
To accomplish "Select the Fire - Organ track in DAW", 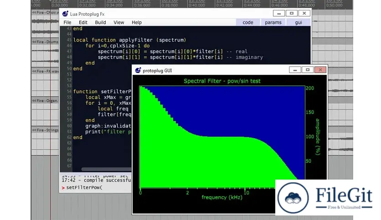I will [45, 100].
